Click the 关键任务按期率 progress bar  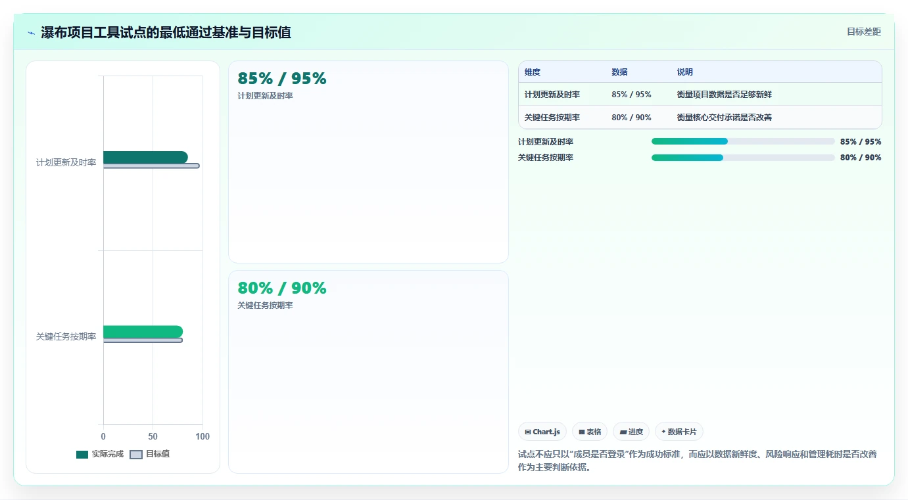[x=743, y=158]
